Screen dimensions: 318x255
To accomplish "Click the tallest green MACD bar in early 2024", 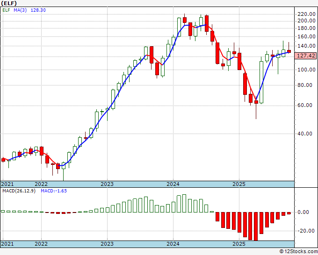I will [184, 203].
